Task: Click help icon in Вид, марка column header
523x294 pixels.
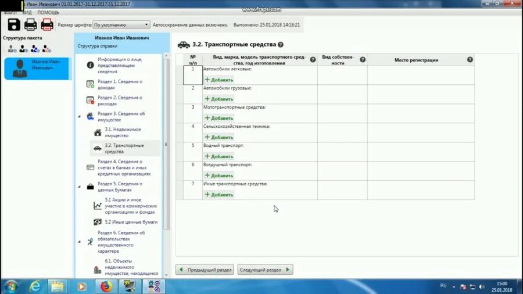Action: click(313, 60)
